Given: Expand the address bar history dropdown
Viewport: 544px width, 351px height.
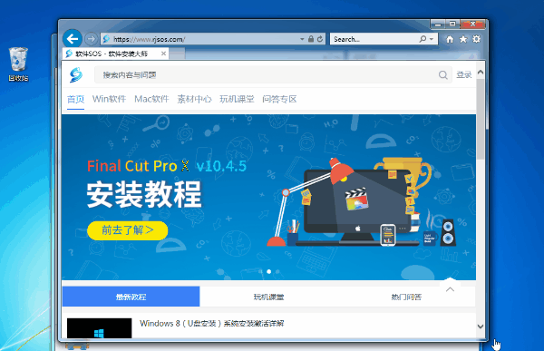Looking at the screenshot, I should (302, 39).
